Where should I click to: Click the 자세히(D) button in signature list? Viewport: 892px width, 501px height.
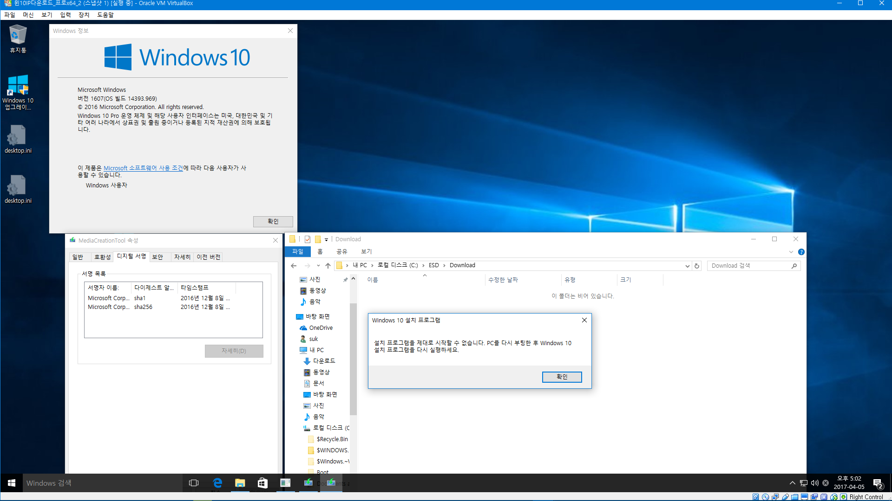click(x=234, y=351)
